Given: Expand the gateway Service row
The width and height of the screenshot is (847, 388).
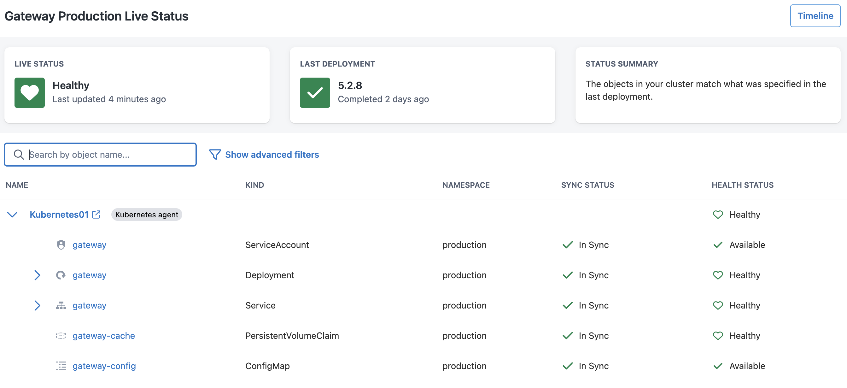Looking at the screenshot, I should click(x=38, y=305).
